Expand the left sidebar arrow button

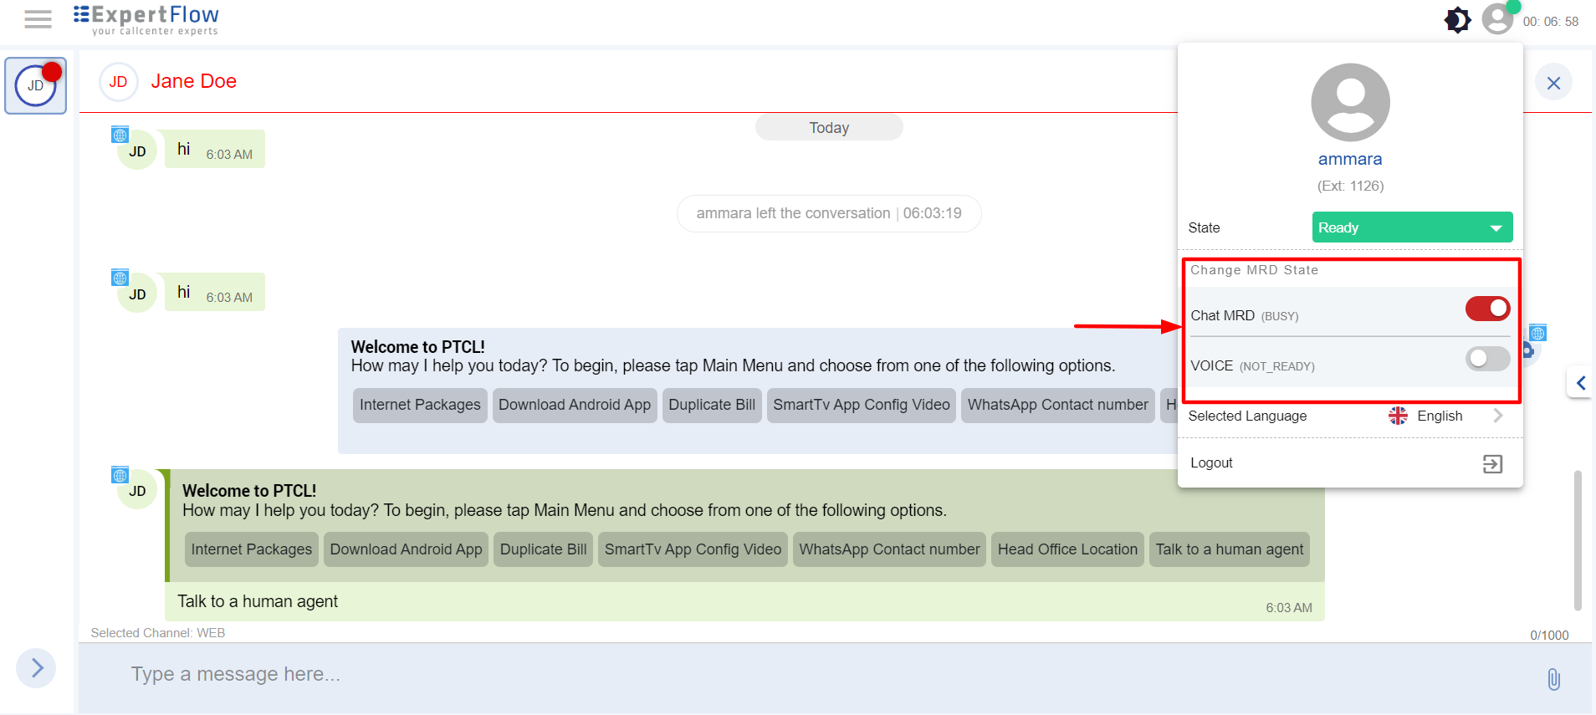coord(36,668)
